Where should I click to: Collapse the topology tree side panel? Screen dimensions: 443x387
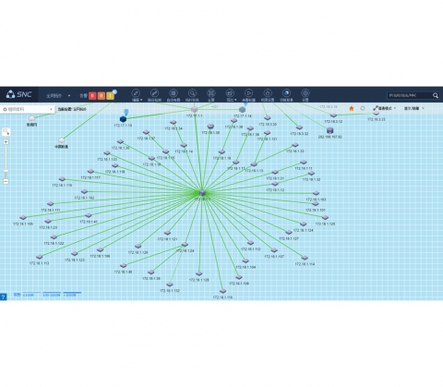pos(51,109)
